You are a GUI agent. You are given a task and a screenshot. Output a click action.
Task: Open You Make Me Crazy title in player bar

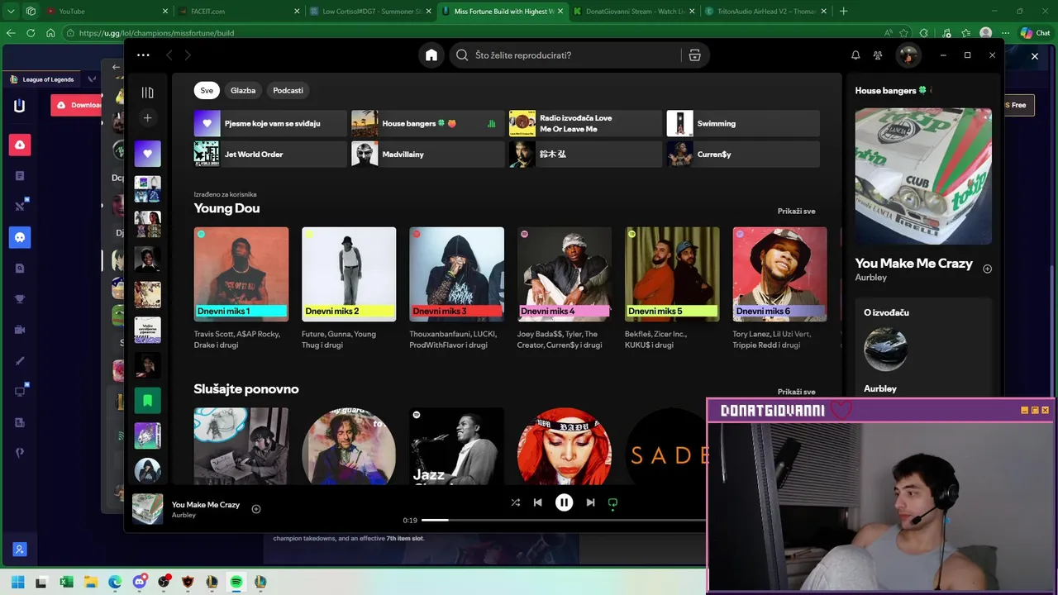206,505
